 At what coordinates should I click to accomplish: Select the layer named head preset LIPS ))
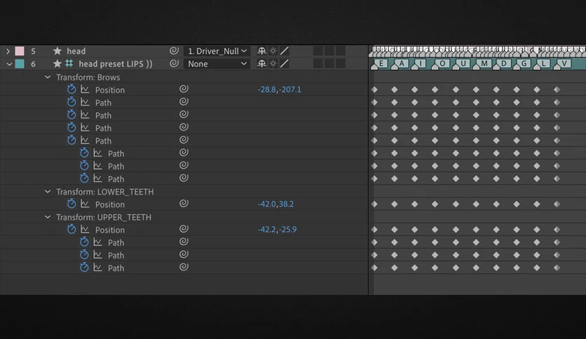point(116,64)
